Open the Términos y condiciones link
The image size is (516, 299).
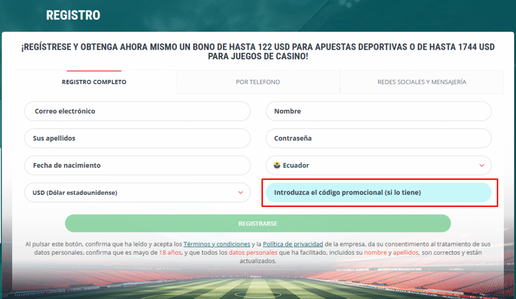click(x=217, y=244)
